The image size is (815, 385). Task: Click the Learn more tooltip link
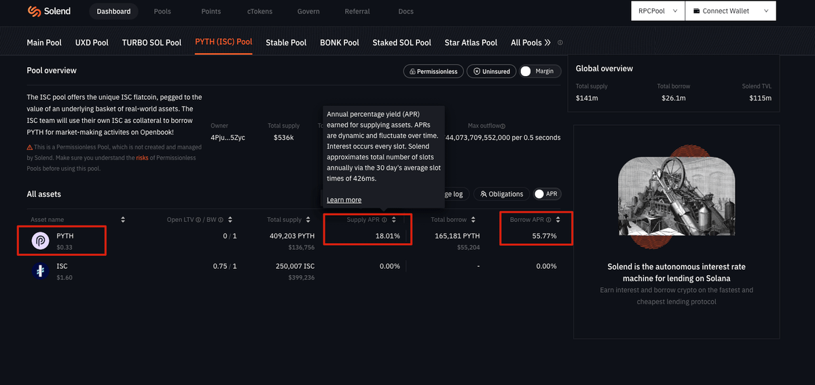point(344,200)
